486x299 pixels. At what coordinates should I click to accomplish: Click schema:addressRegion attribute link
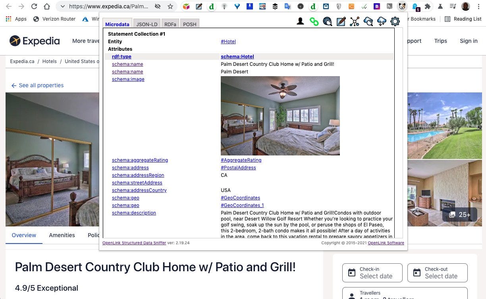(x=138, y=175)
